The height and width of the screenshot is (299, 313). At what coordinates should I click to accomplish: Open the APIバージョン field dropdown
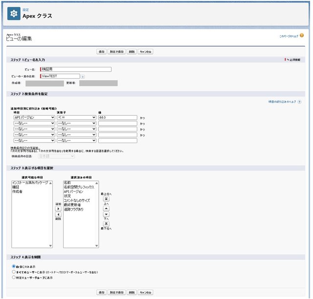point(34,117)
